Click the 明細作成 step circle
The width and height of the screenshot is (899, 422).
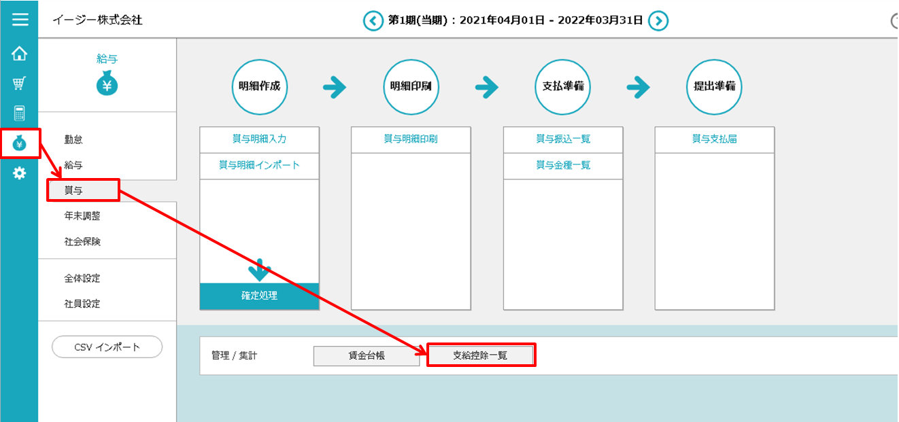[259, 87]
